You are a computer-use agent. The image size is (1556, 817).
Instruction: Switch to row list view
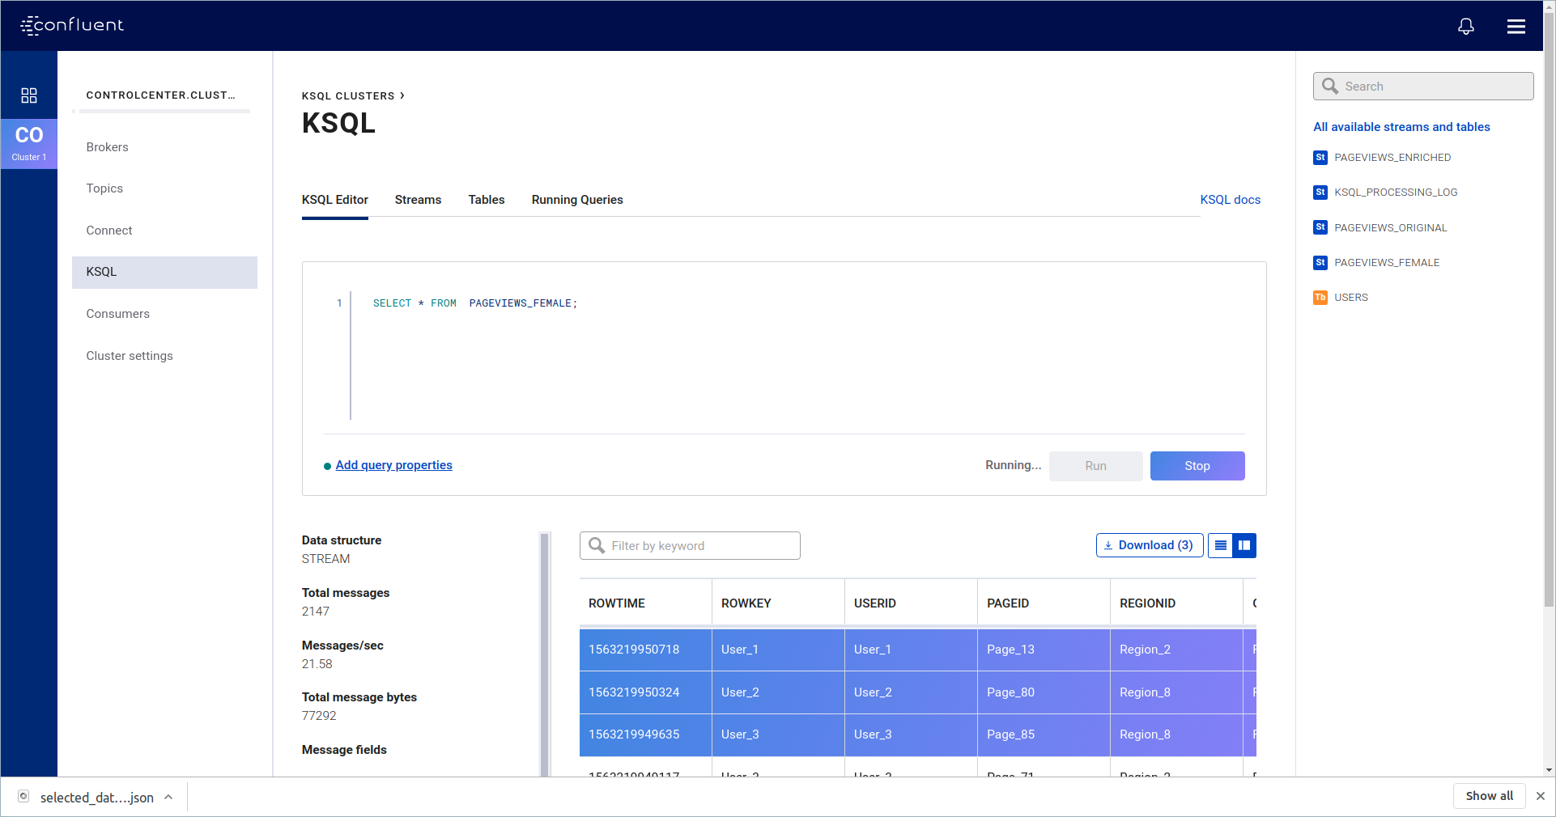[x=1220, y=545]
